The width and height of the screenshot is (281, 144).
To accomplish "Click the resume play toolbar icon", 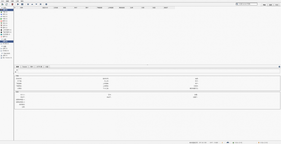I will click(18, 4).
